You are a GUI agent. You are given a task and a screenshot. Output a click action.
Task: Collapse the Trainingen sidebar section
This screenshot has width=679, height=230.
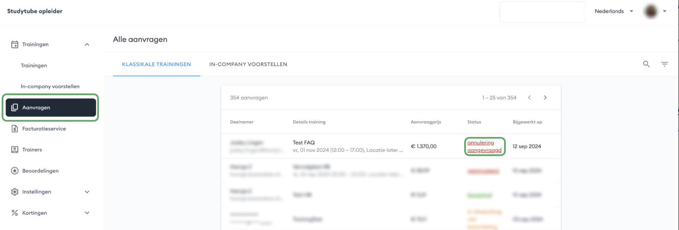tap(87, 45)
